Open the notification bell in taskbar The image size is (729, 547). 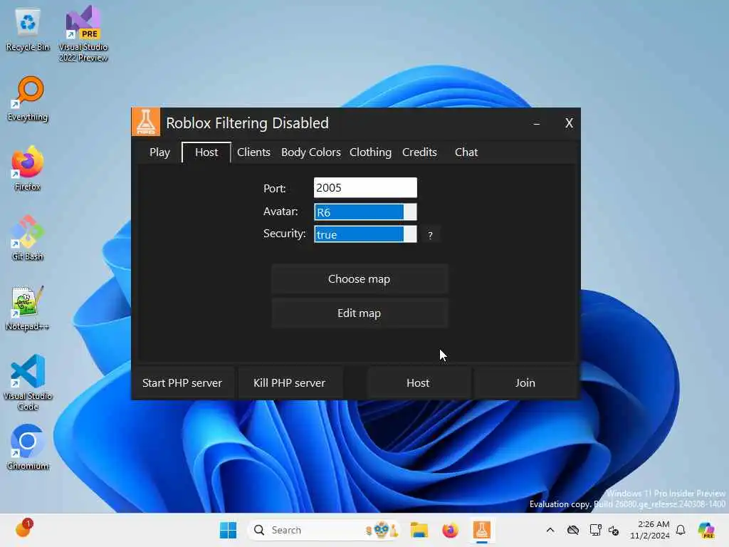coord(681,530)
